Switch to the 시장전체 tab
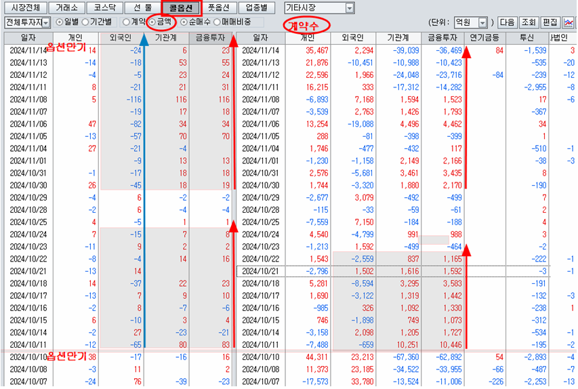The height and width of the screenshot is (389, 578). click(26, 8)
